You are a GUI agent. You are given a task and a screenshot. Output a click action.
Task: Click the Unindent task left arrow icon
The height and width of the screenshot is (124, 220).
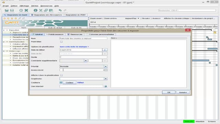tap(4, 18)
